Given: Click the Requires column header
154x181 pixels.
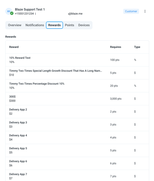Looking at the screenshot, I should click(x=115, y=47).
